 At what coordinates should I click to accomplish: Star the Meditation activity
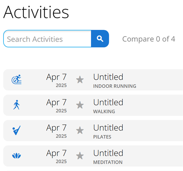pos(80,156)
